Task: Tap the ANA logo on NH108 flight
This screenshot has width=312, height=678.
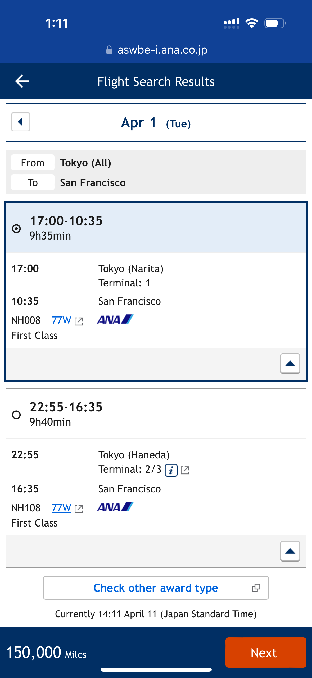Action: pyautogui.click(x=115, y=507)
